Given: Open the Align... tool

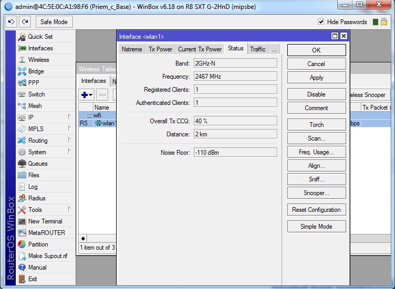Looking at the screenshot, I should click(316, 166).
